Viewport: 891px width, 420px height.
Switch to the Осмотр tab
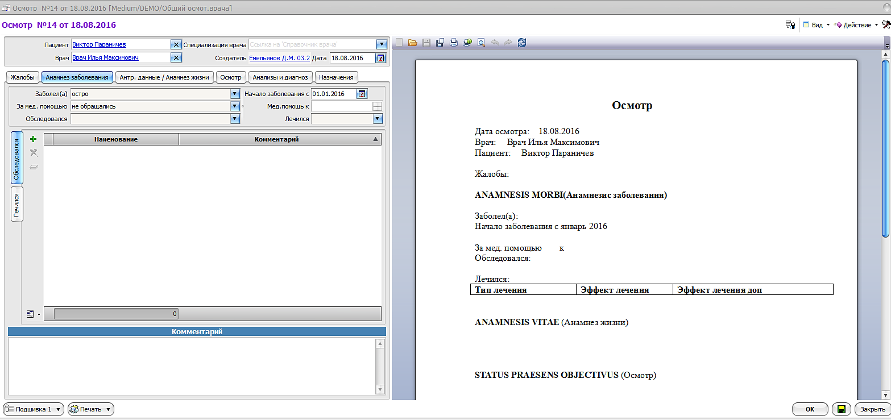coord(231,77)
